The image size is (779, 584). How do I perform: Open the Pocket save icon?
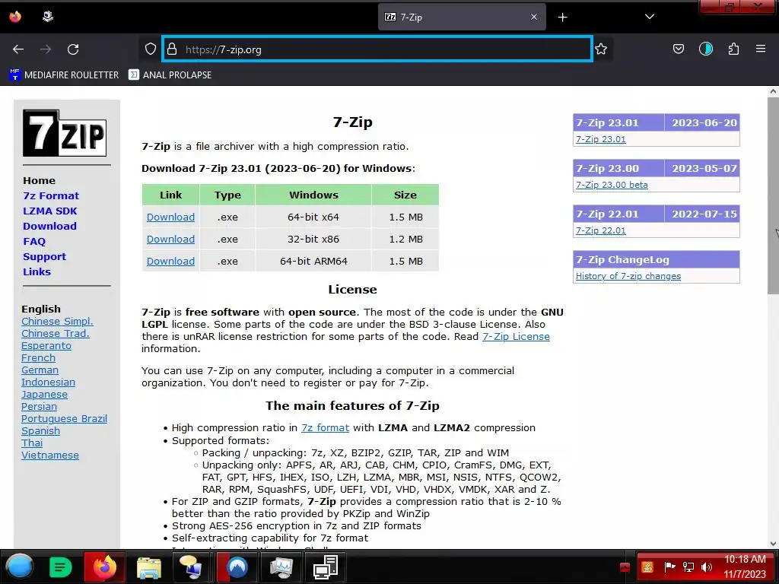(678, 49)
